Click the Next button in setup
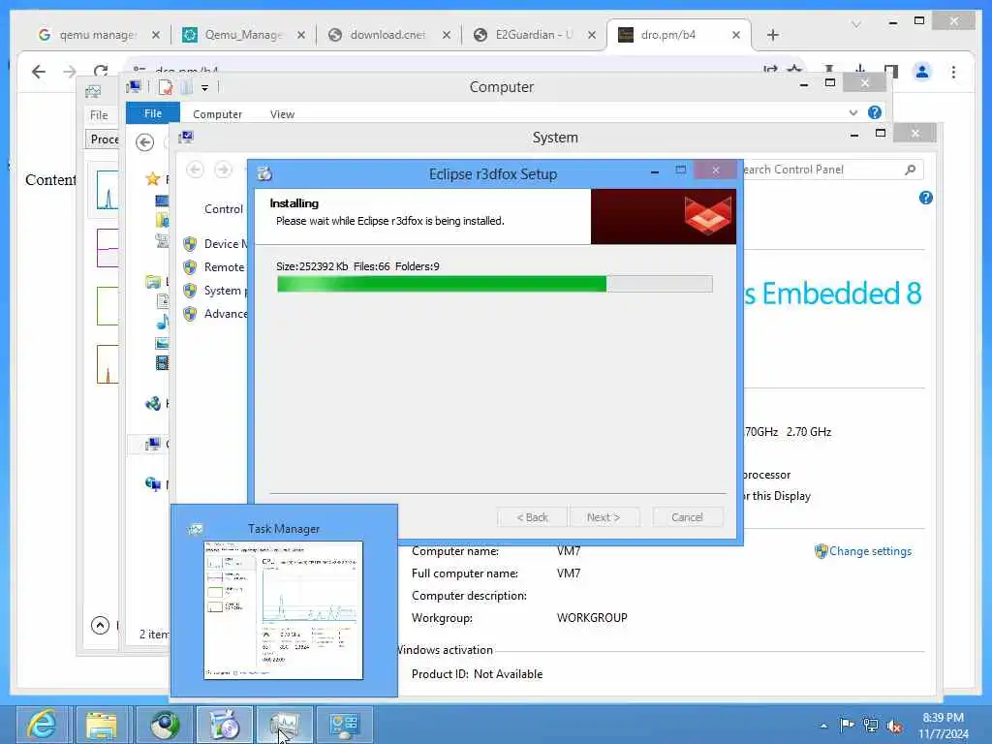 (x=604, y=517)
